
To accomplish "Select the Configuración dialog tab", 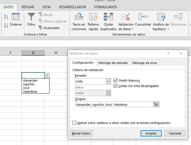I will (83, 63).
